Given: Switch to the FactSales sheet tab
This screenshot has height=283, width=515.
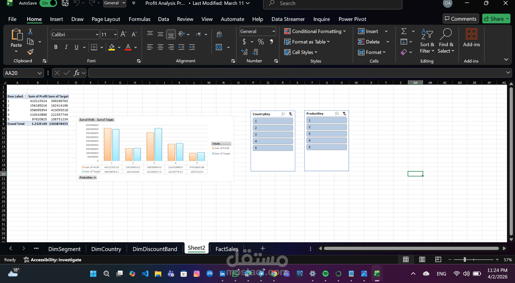Looking at the screenshot, I should [x=226, y=249].
